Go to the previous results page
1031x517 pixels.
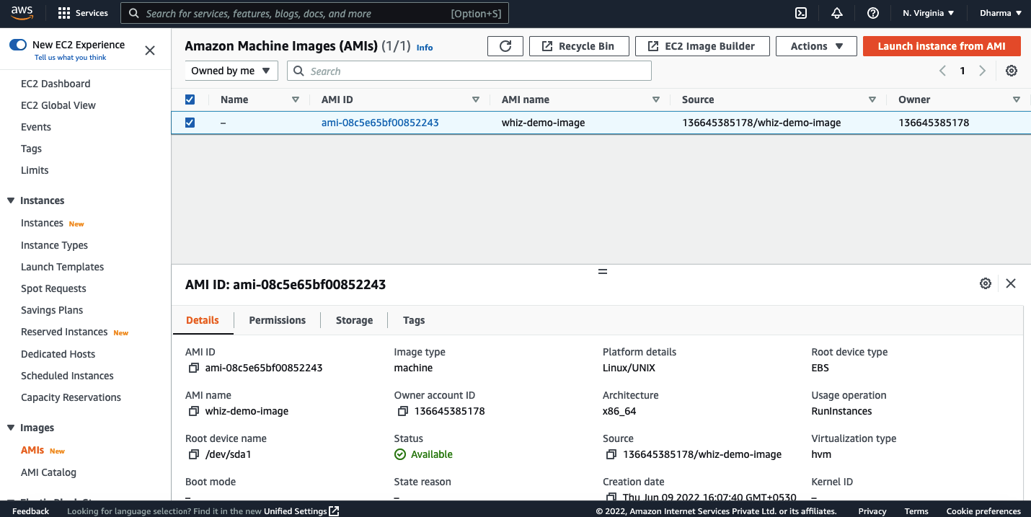click(942, 71)
